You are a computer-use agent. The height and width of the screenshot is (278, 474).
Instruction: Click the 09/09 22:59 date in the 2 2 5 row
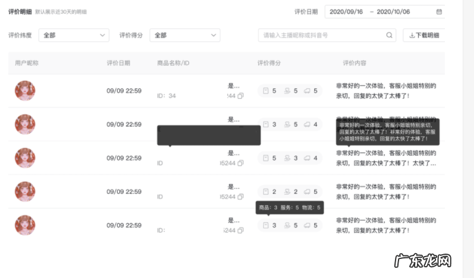(x=124, y=192)
